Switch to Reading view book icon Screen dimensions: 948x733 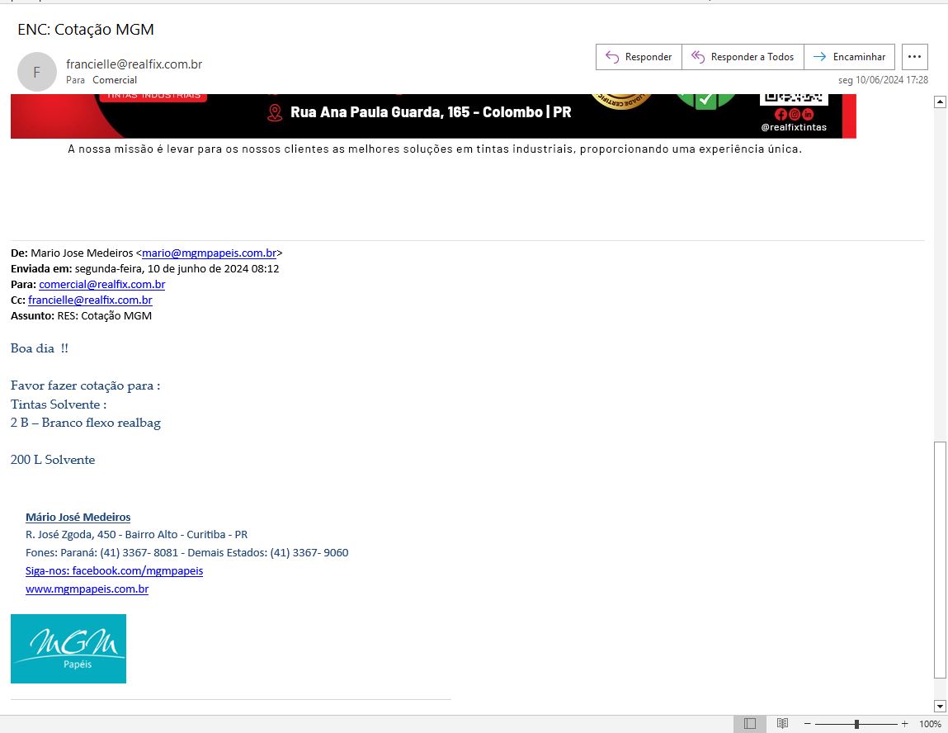click(782, 724)
